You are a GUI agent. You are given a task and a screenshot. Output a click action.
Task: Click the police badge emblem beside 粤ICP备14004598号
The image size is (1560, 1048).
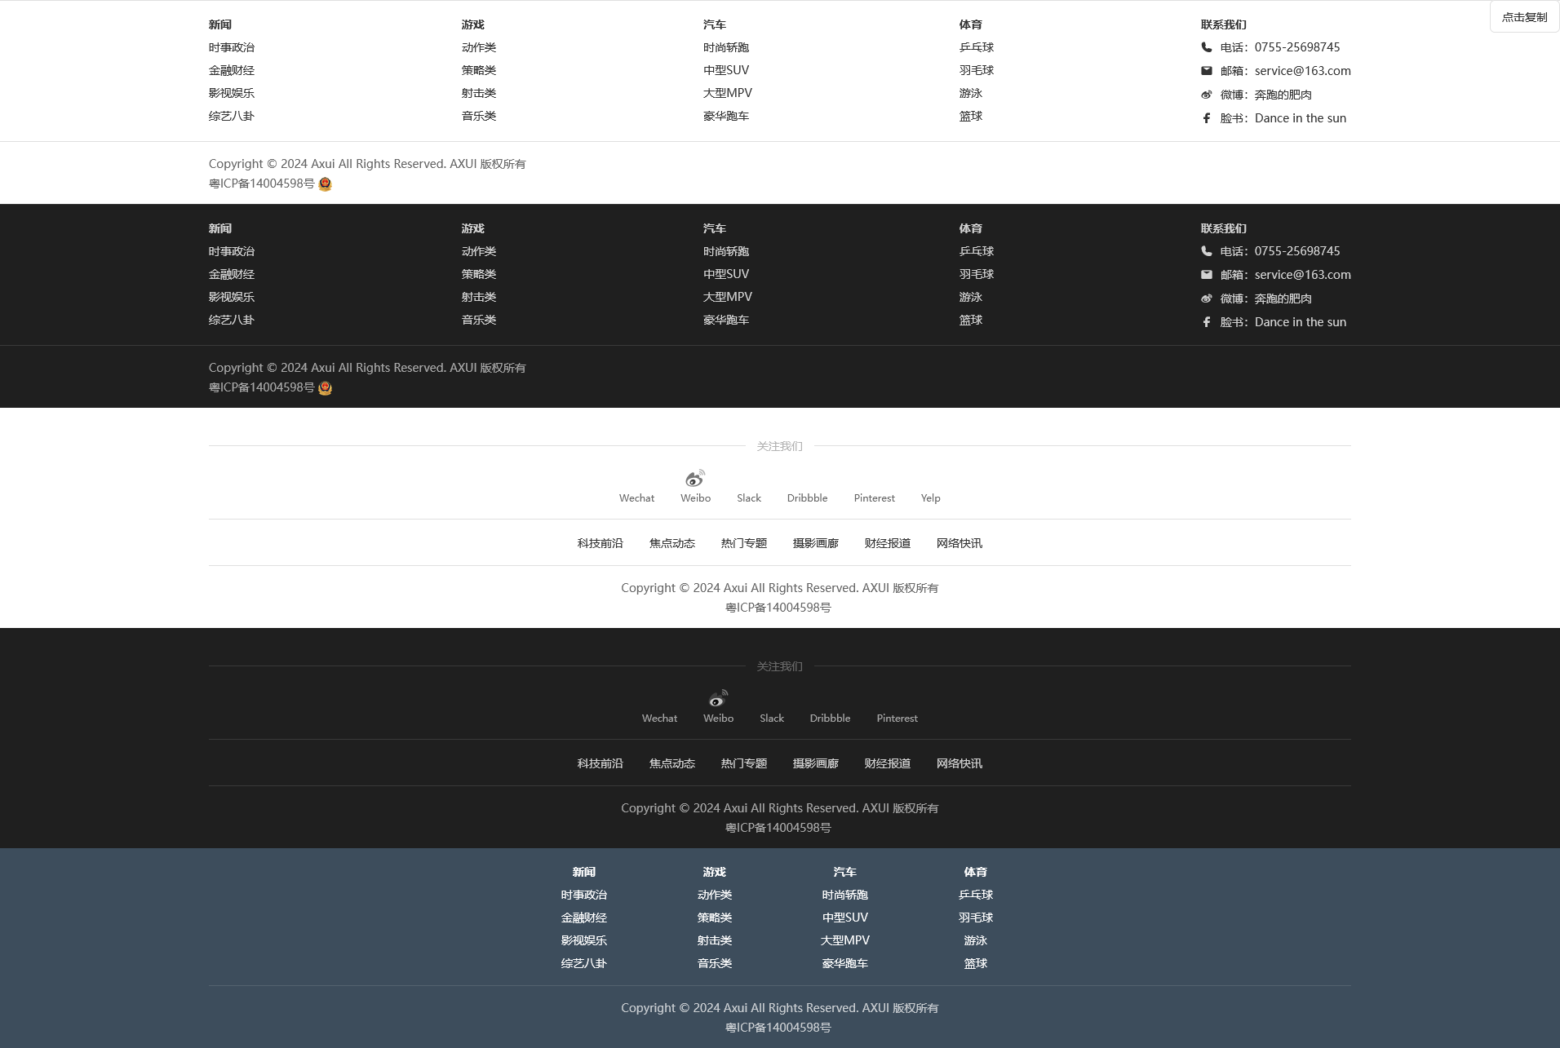tap(326, 184)
